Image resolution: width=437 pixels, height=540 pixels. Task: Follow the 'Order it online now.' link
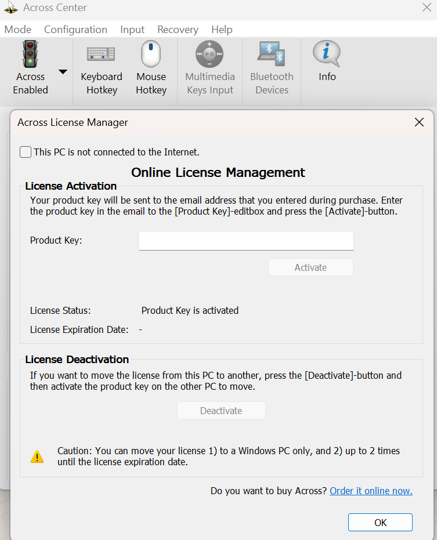click(x=371, y=491)
